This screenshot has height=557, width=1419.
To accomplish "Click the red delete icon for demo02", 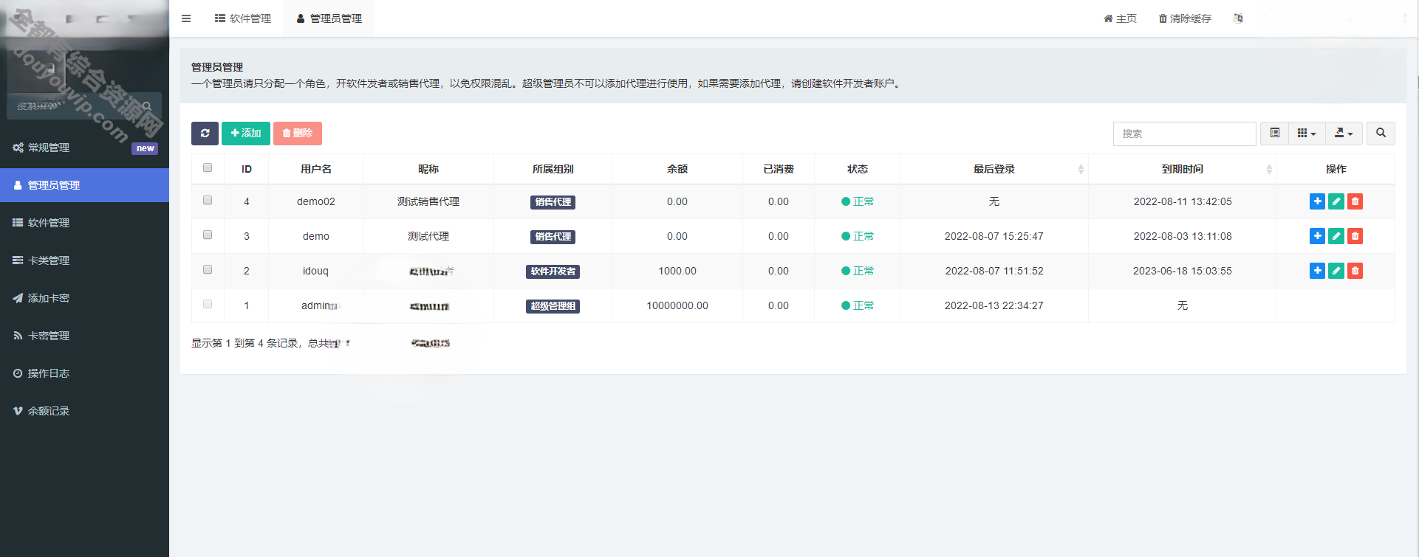I will tap(1355, 201).
